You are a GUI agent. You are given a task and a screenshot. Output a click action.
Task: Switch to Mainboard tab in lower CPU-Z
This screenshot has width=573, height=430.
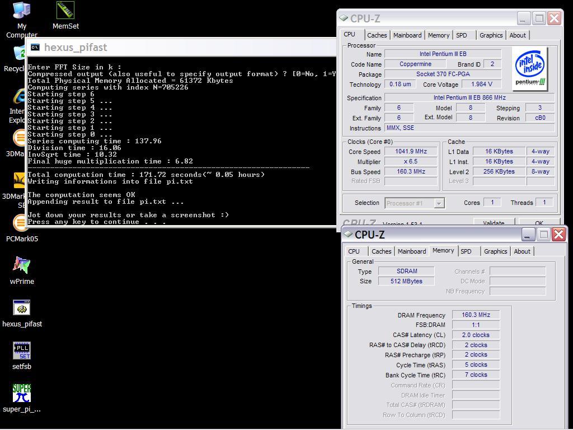point(412,251)
